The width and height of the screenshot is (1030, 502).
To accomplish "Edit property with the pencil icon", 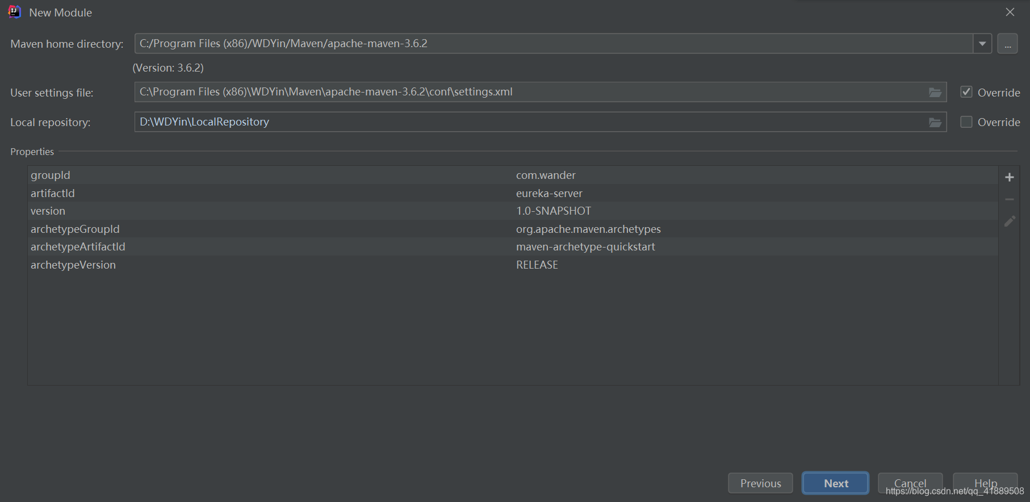I will tap(1010, 221).
